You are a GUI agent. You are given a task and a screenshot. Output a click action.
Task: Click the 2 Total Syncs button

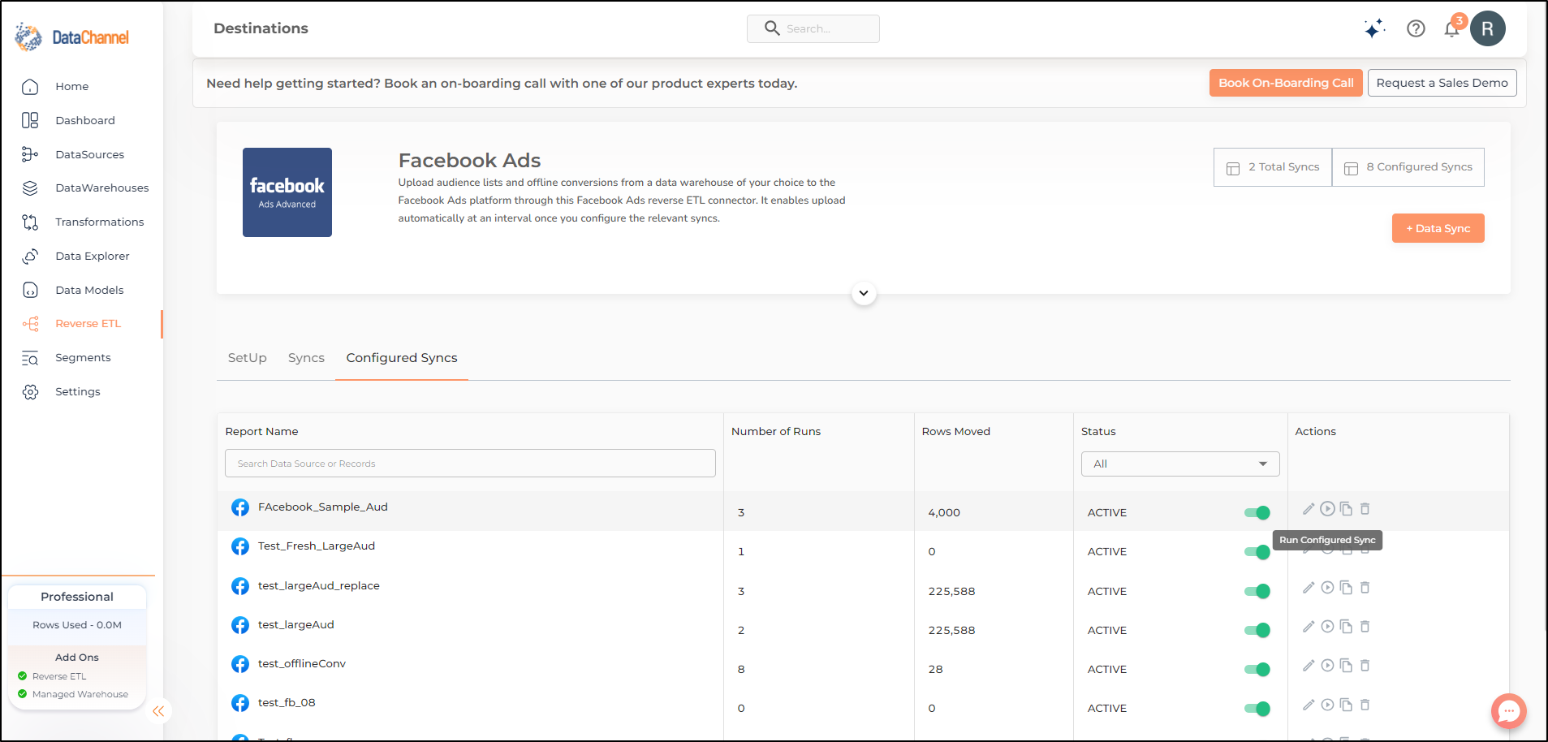tap(1273, 167)
